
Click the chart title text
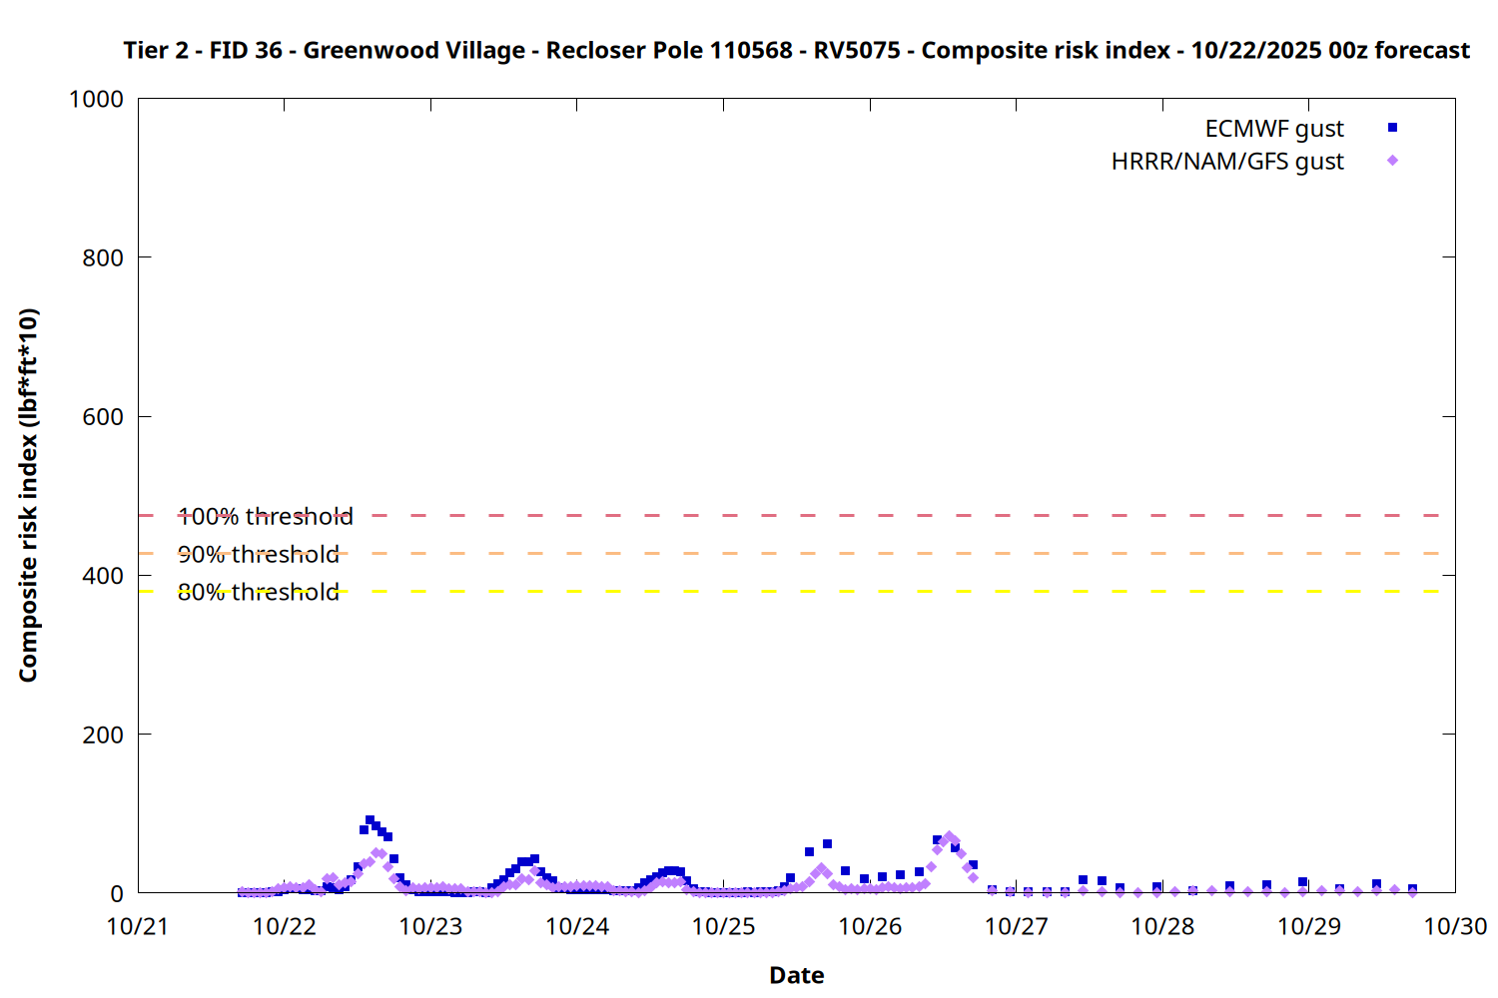point(796,50)
